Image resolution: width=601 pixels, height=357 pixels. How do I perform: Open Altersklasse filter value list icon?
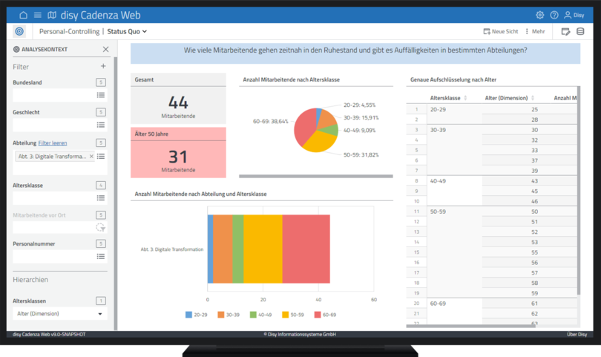101,198
